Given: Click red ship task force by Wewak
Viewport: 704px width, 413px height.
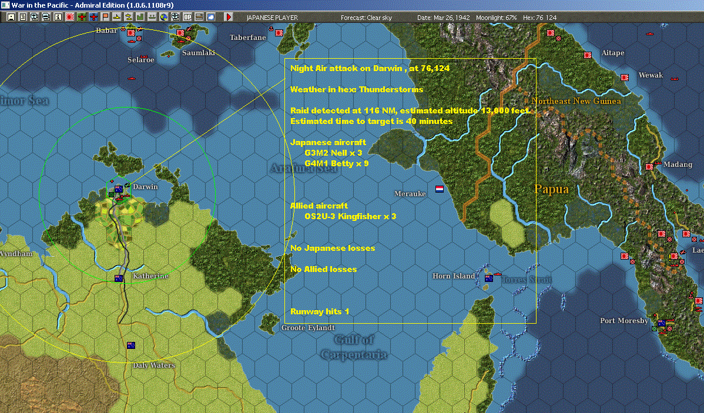Looking at the screenshot, I should point(675,79).
